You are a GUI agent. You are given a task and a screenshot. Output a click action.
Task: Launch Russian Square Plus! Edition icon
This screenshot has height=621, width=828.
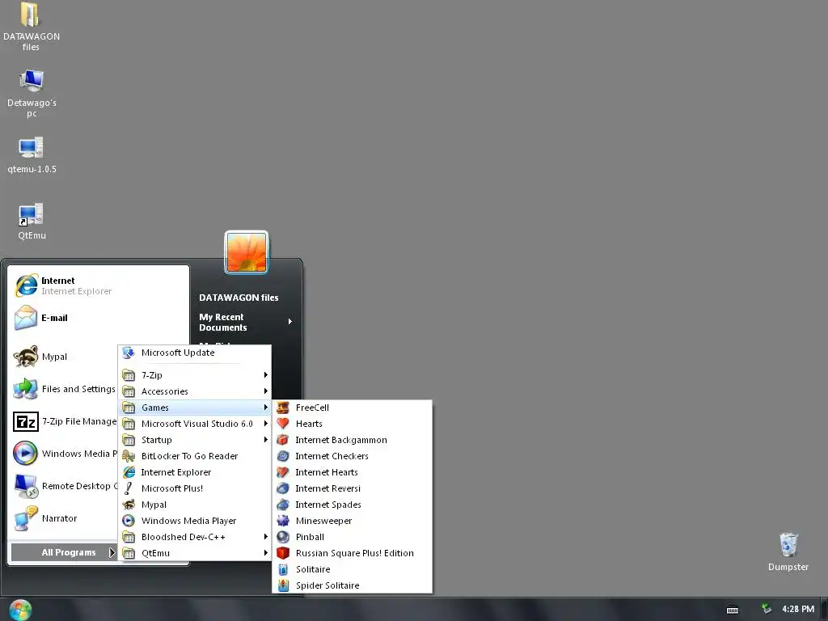(283, 553)
